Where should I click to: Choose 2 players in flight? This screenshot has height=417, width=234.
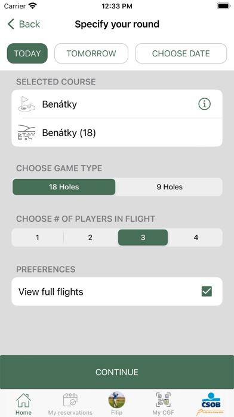[x=90, y=237]
